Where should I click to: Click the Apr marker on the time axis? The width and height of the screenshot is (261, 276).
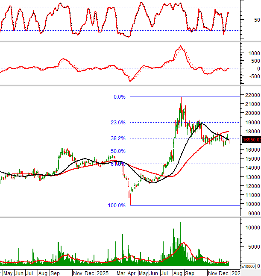pyautogui.click(x=132, y=272)
